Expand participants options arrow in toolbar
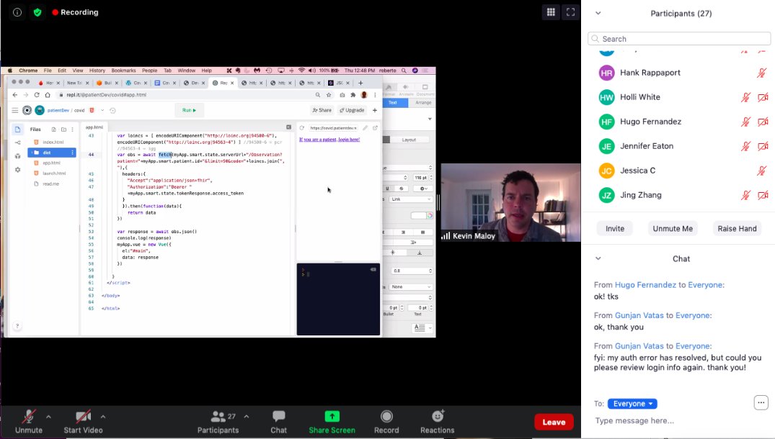775x439 pixels. [246, 417]
